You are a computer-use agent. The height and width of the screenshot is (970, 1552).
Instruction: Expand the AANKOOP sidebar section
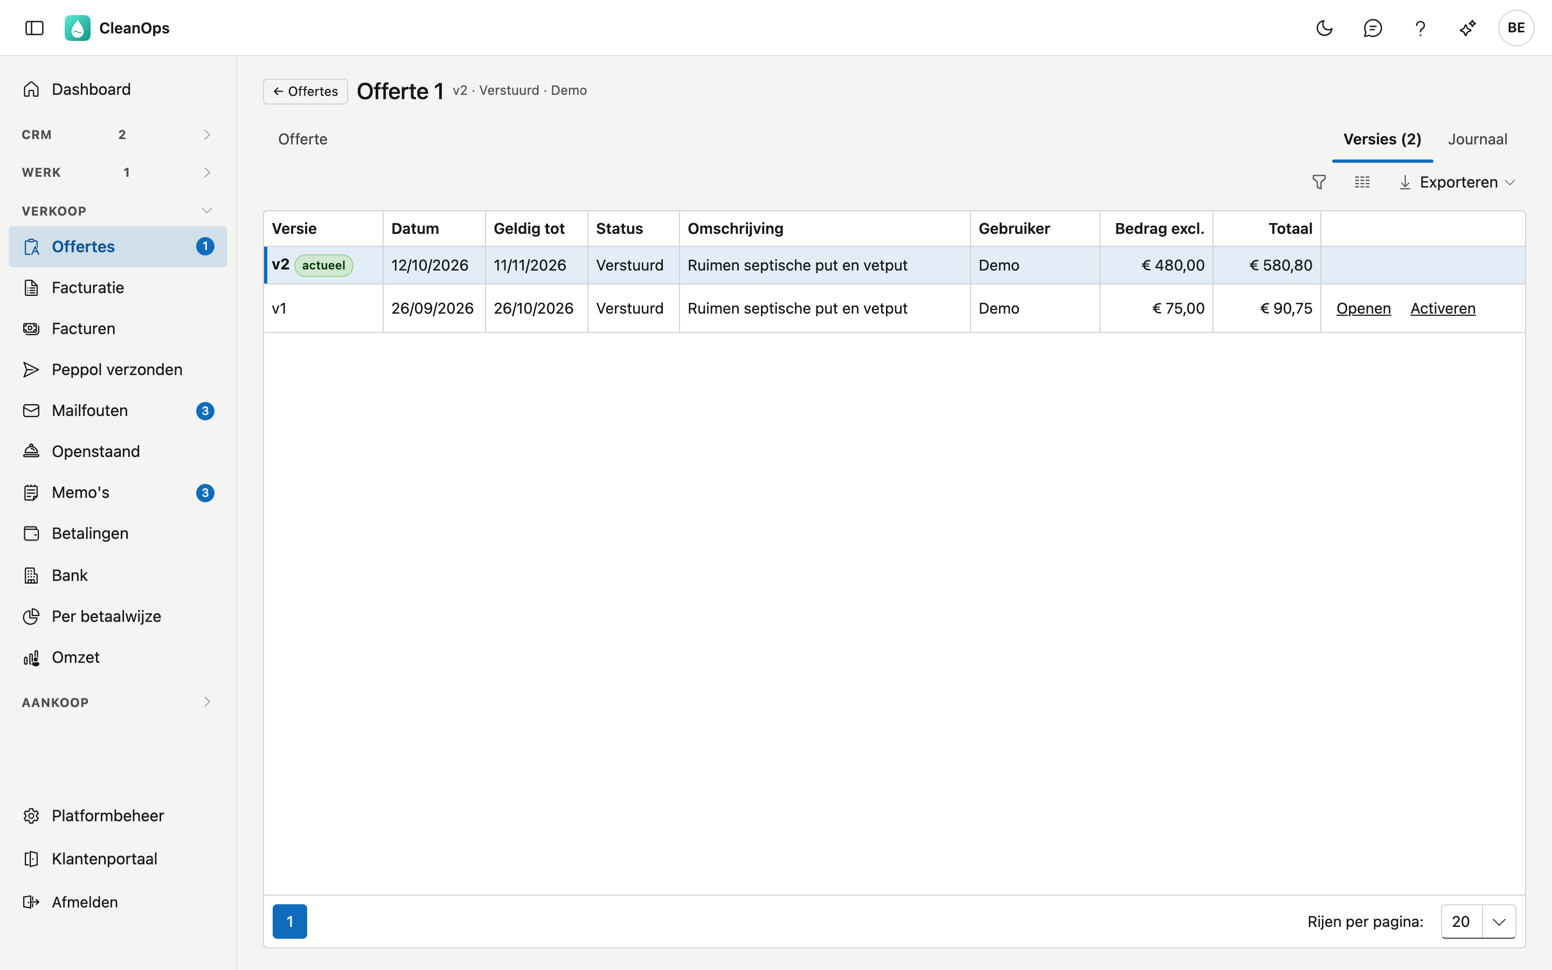(118, 702)
